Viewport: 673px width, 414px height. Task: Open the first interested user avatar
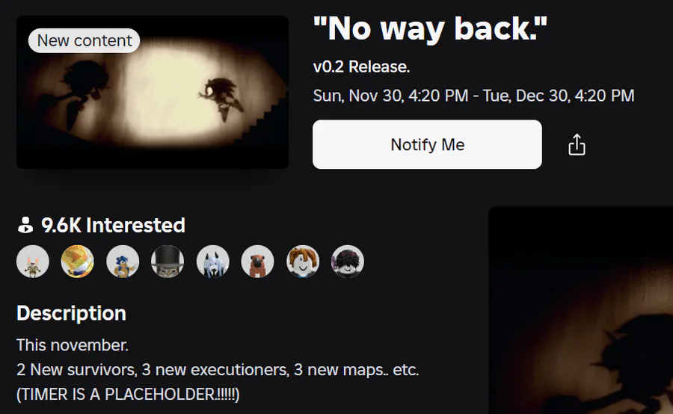pos(33,262)
